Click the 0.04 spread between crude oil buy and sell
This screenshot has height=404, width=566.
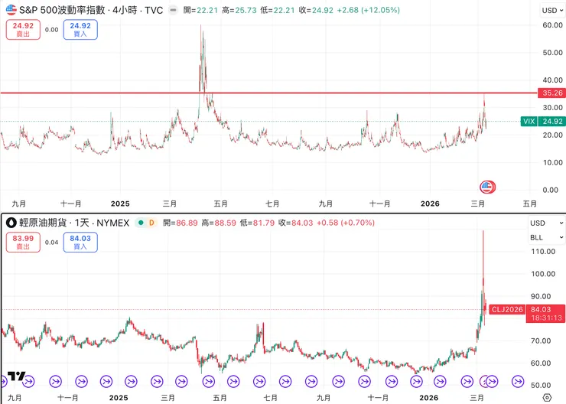pos(51,243)
